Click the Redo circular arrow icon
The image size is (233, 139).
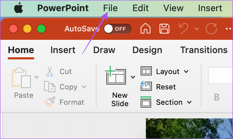(211, 28)
